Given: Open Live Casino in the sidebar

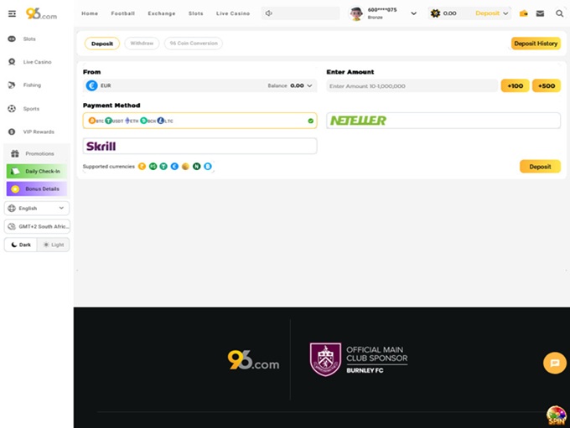Looking at the screenshot, I should 37,62.
